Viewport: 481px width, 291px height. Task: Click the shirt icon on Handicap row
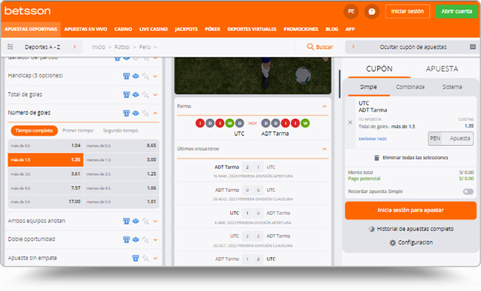[x=126, y=76]
